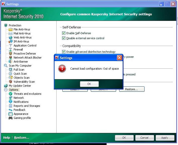
Task: Click the Network Attack Blocker icon
Action: [11, 58]
